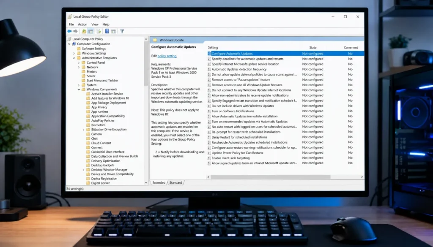
Task: Open the Action menu
Action: [82, 24]
